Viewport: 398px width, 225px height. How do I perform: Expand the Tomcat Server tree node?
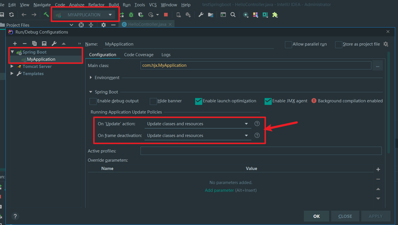(x=12, y=66)
